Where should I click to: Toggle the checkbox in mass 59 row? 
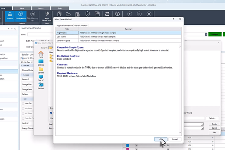tap(136, 149)
